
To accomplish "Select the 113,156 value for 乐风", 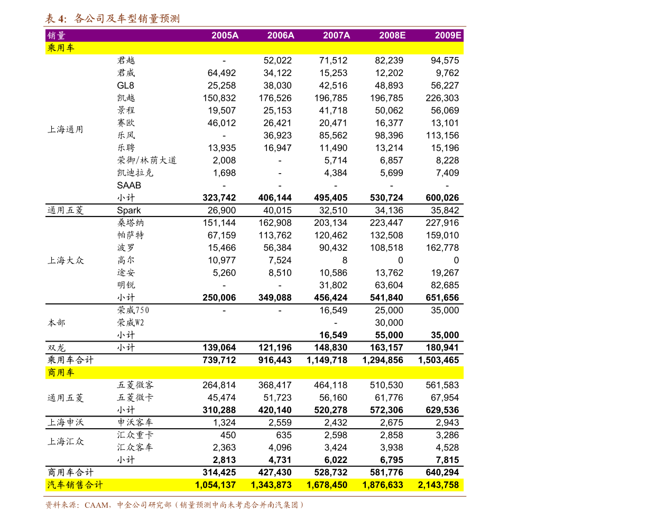I will tap(442, 136).
